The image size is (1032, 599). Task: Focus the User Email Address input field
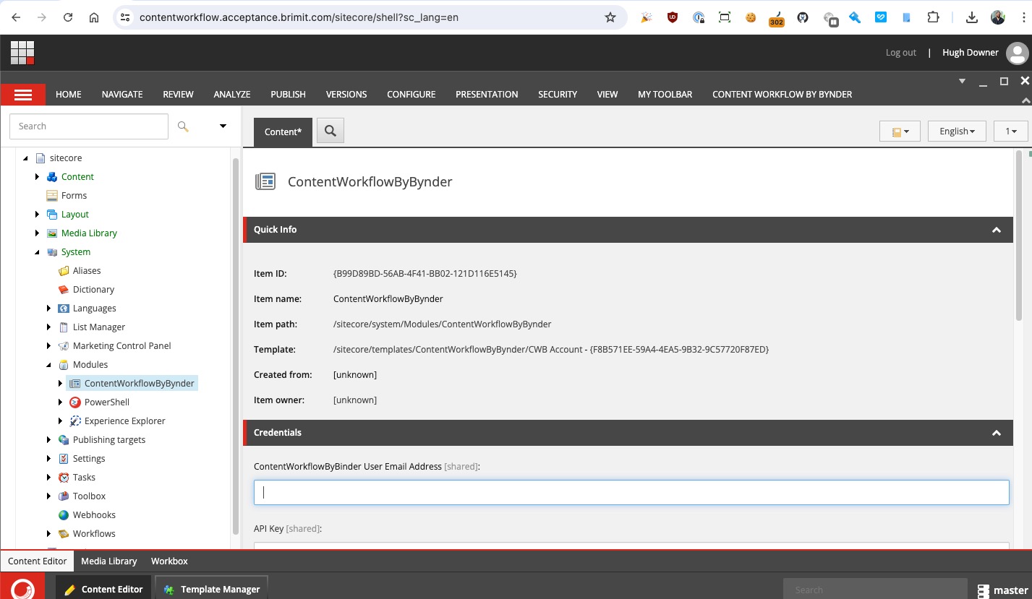[x=631, y=493]
